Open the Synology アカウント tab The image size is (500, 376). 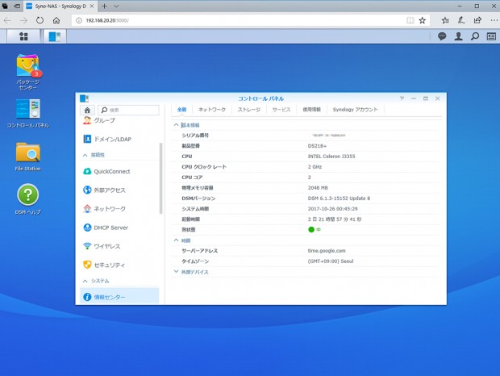(355, 109)
